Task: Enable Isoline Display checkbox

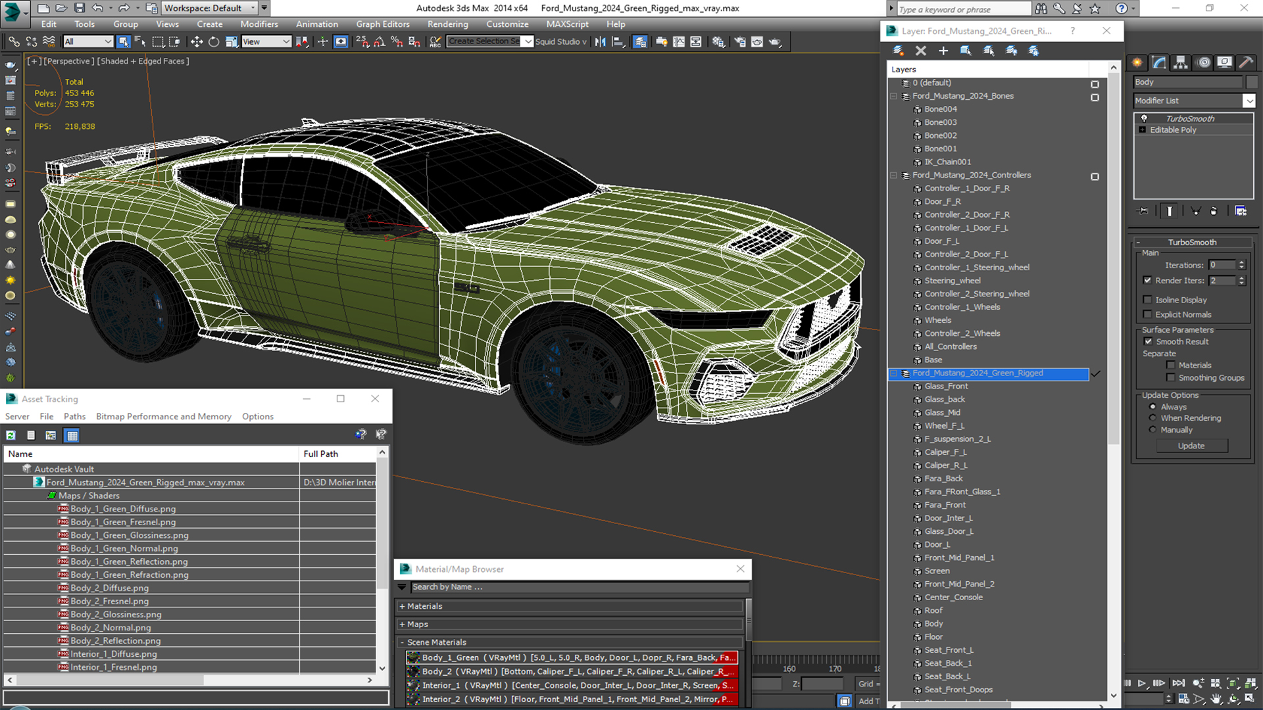Action: point(1148,300)
